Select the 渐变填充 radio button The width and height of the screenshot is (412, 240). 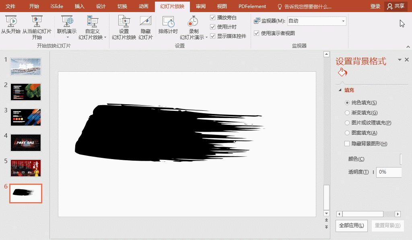346,113
